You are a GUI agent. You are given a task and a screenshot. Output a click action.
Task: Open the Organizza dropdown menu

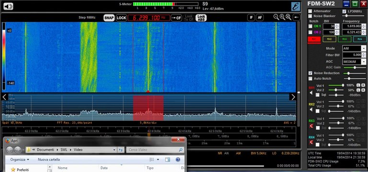pos(20,160)
